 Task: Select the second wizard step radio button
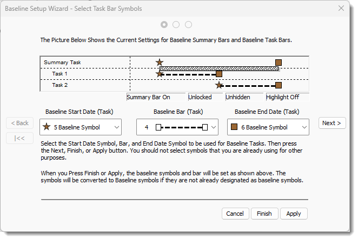176,24
